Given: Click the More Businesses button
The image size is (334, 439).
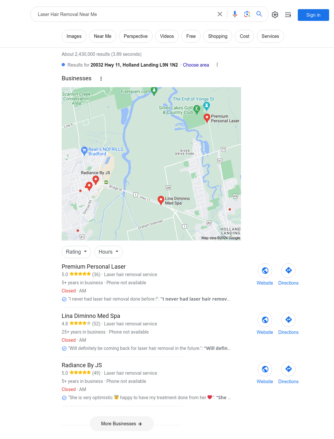Looking at the screenshot, I should pyautogui.click(x=122, y=424).
